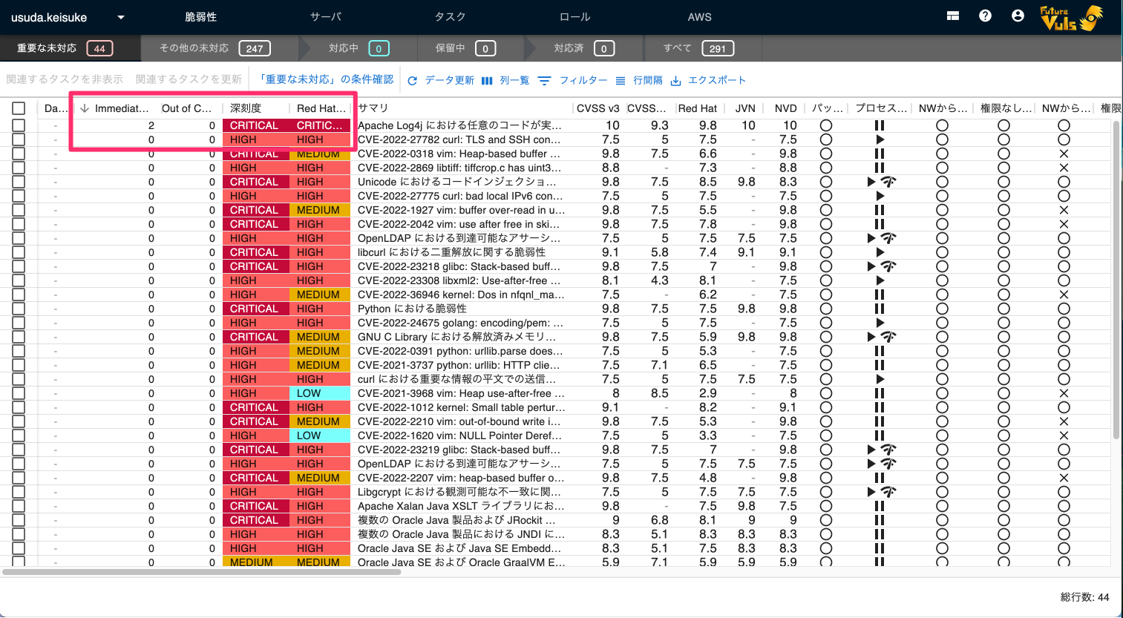1123x618 pixels.
Task: Click the help question mark icon
Action: pos(985,16)
